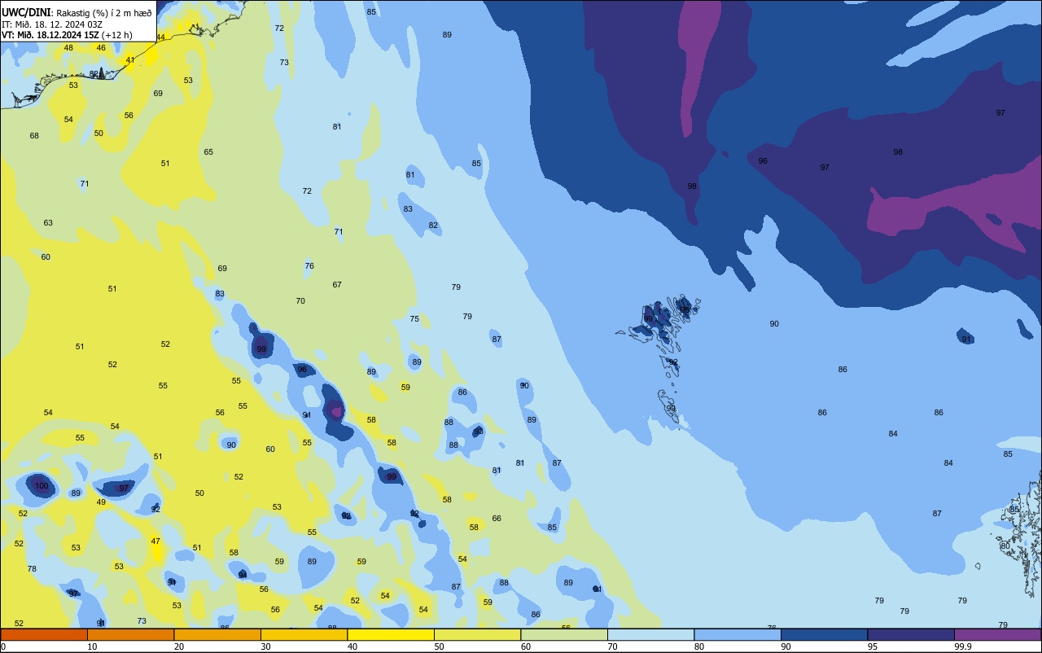
Task: Click the '70' value on the map
Action: click(300, 300)
